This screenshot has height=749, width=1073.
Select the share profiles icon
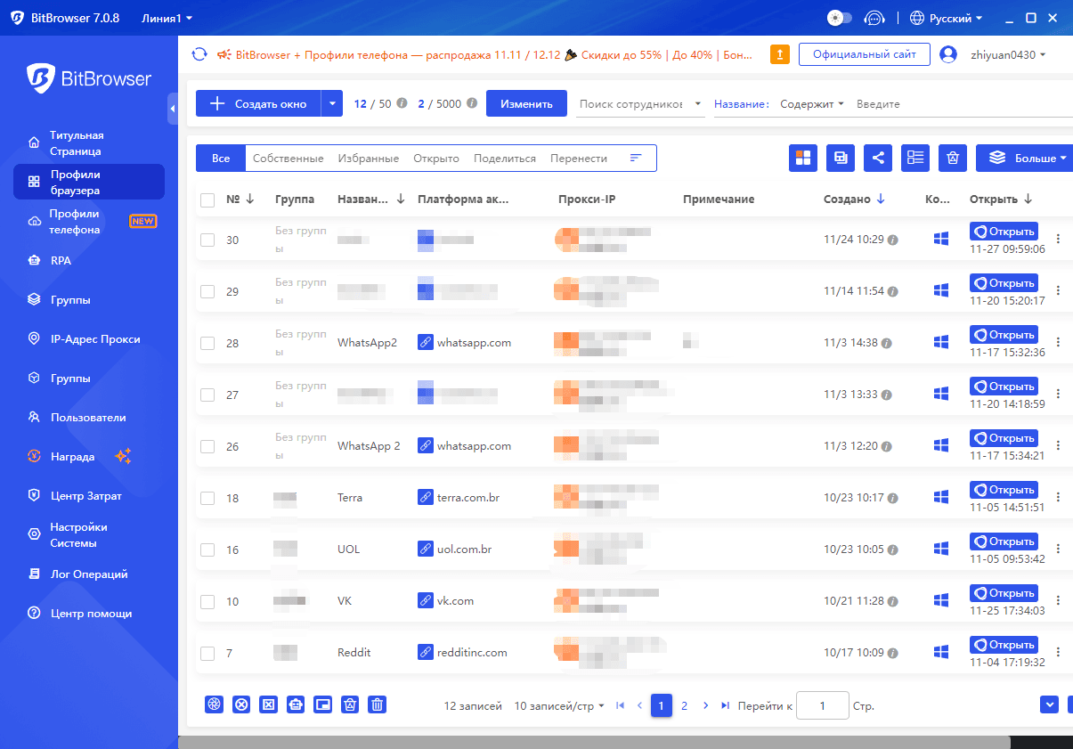click(x=878, y=158)
